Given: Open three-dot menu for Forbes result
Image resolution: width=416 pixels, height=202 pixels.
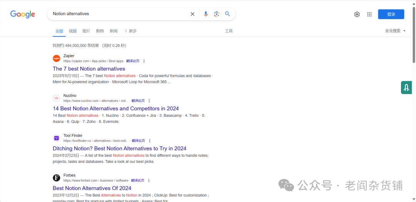Looking at the screenshot, I should point(149,180).
